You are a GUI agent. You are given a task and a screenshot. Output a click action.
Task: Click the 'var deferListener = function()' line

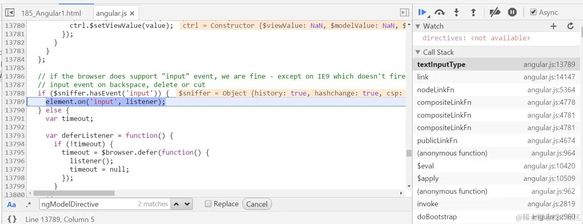click(109, 135)
